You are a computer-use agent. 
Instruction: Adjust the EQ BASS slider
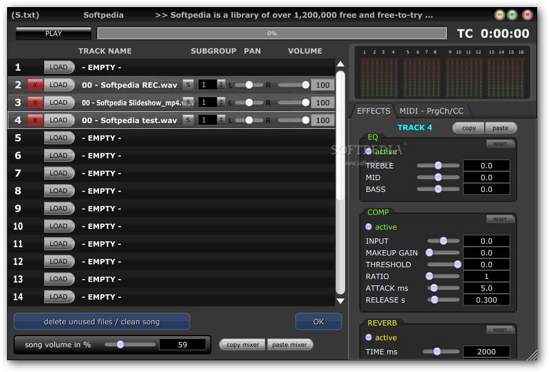tap(438, 189)
